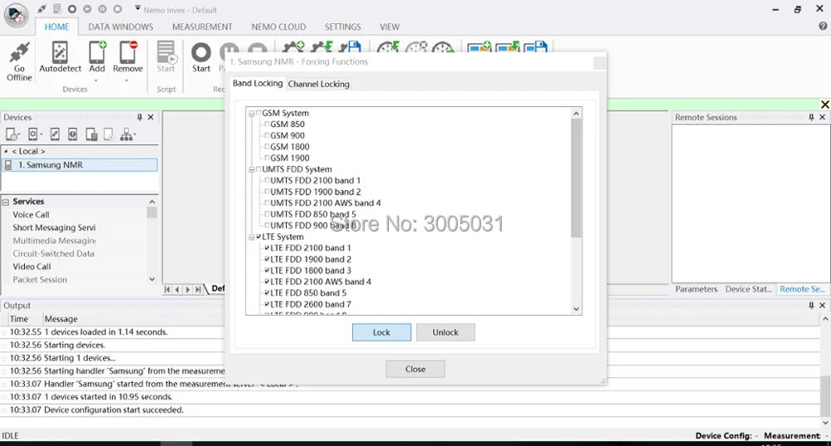
Task: Click the stop icon in quick access bar
Action: tap(118, 9)
